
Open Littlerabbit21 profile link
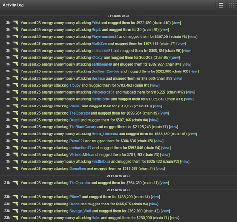tap(102, 51)
